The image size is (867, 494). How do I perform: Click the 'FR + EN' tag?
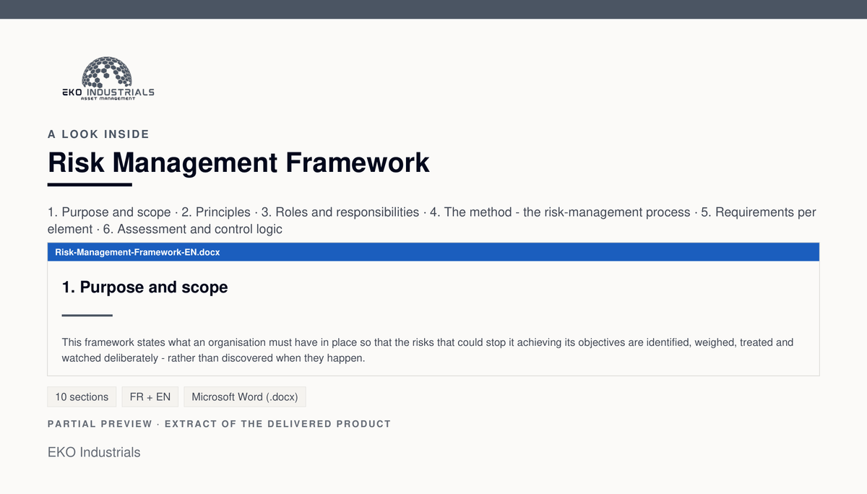click(150, 397)
